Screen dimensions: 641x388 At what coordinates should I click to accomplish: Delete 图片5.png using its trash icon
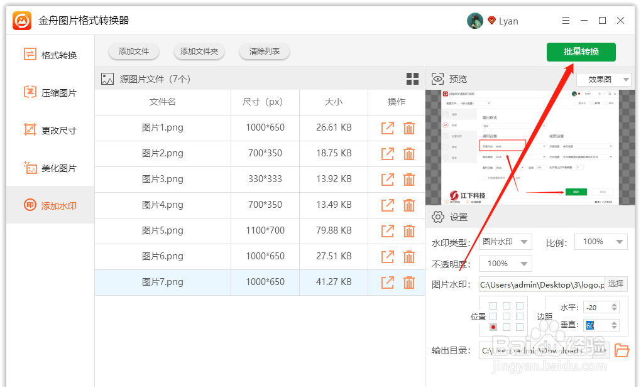(x=410, y=230)
